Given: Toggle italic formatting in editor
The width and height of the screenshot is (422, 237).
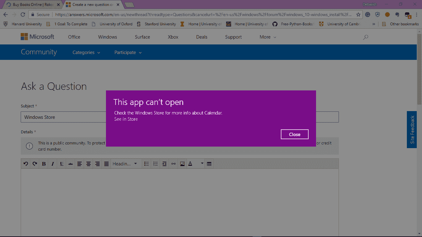Looking at the screenshot, I should pyautogui.click(x=53, y=164).
